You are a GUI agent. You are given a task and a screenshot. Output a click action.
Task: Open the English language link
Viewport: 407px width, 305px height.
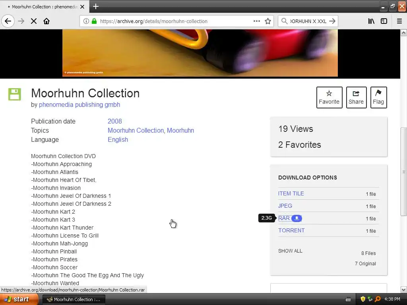[118, 139]
